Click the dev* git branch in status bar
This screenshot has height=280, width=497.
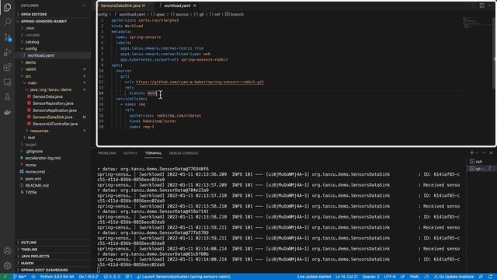coord(19,277)
